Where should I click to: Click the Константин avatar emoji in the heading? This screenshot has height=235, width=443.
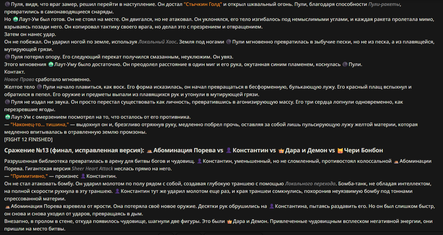point(229,150)
